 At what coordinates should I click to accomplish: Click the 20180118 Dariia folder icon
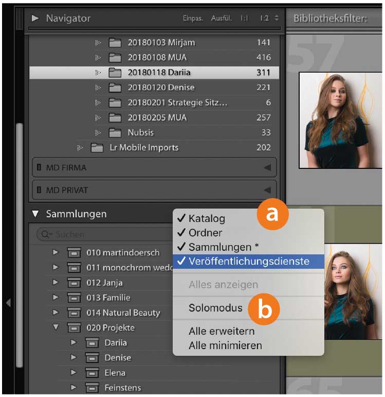tap(115, 73)
